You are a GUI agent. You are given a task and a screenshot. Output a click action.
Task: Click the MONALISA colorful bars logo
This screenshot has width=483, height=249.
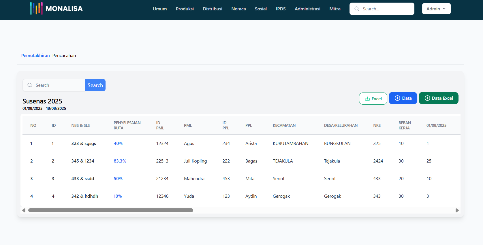(36, 9)
